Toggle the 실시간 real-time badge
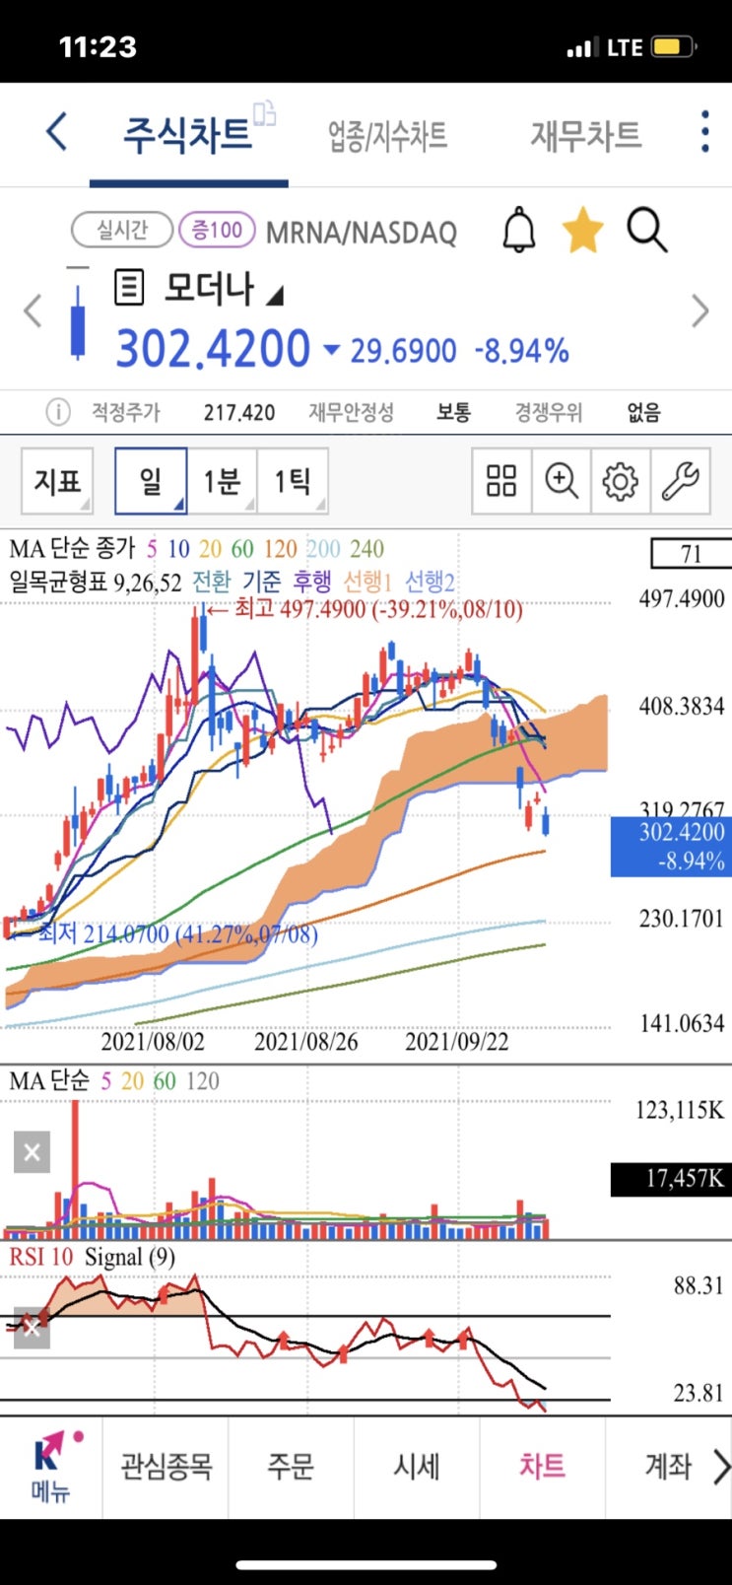Screen dimensions: 732x1585 [122, 230]
